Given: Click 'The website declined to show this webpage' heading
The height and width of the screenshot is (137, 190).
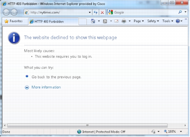Looking at the screenshot, I should (70, 38).
